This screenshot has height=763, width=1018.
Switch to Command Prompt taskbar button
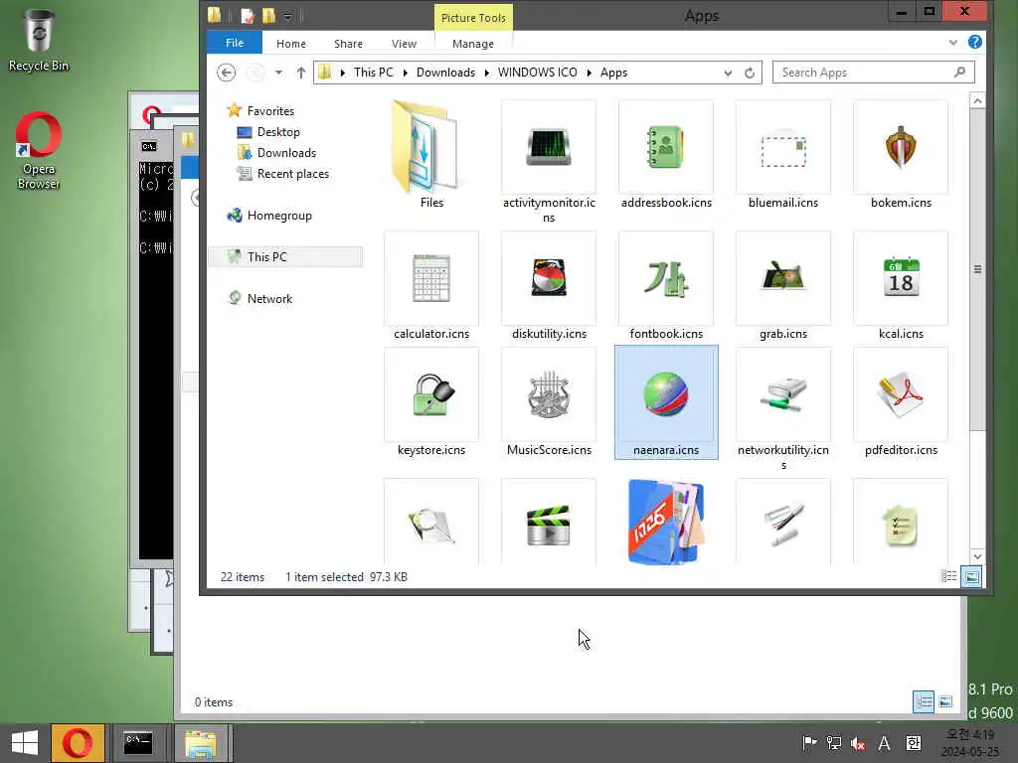pyautogui.click(x=138, y=743)
